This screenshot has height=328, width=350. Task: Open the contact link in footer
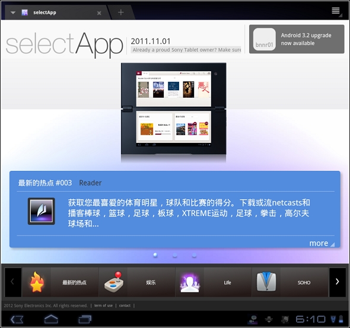pos(125,305)
